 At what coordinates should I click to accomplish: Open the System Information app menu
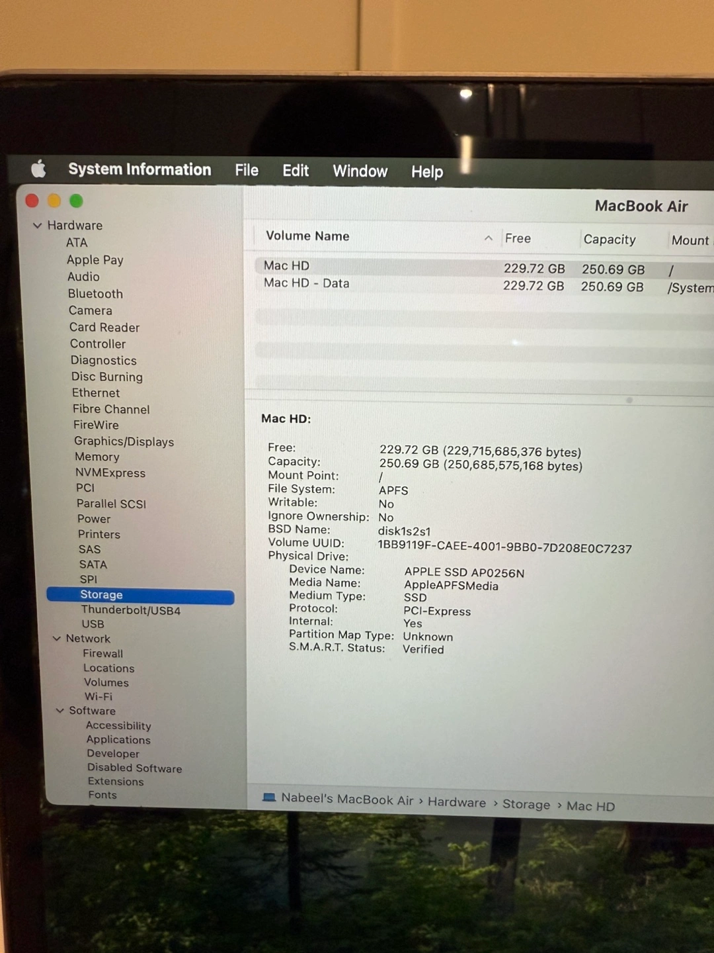coord(139,169)
